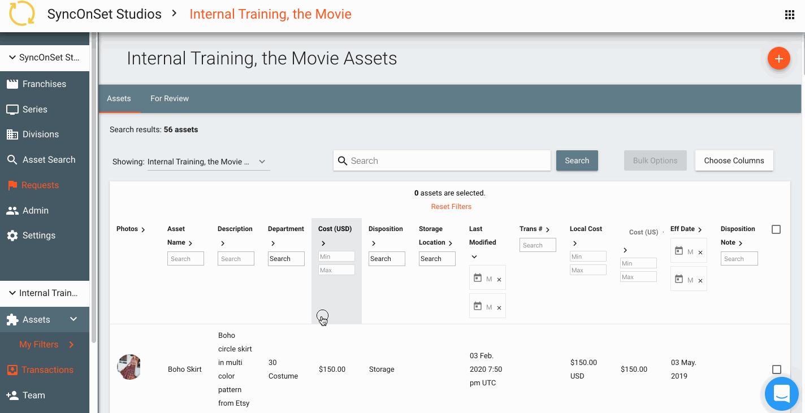
Task: Sort by Last Modified column arrow
Action: pos(474,257)
